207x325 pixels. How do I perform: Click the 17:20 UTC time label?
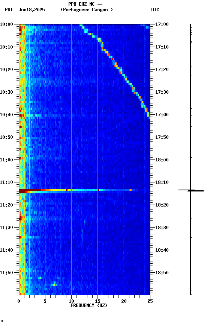[x=162, y=70]
